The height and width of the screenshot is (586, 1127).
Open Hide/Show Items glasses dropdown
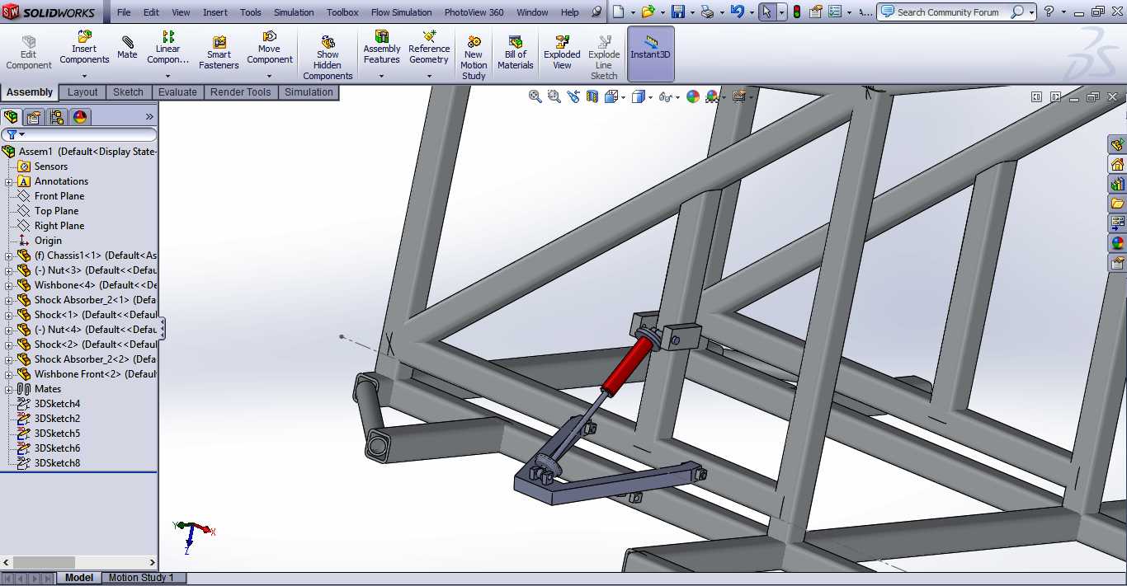coord(677,97)
